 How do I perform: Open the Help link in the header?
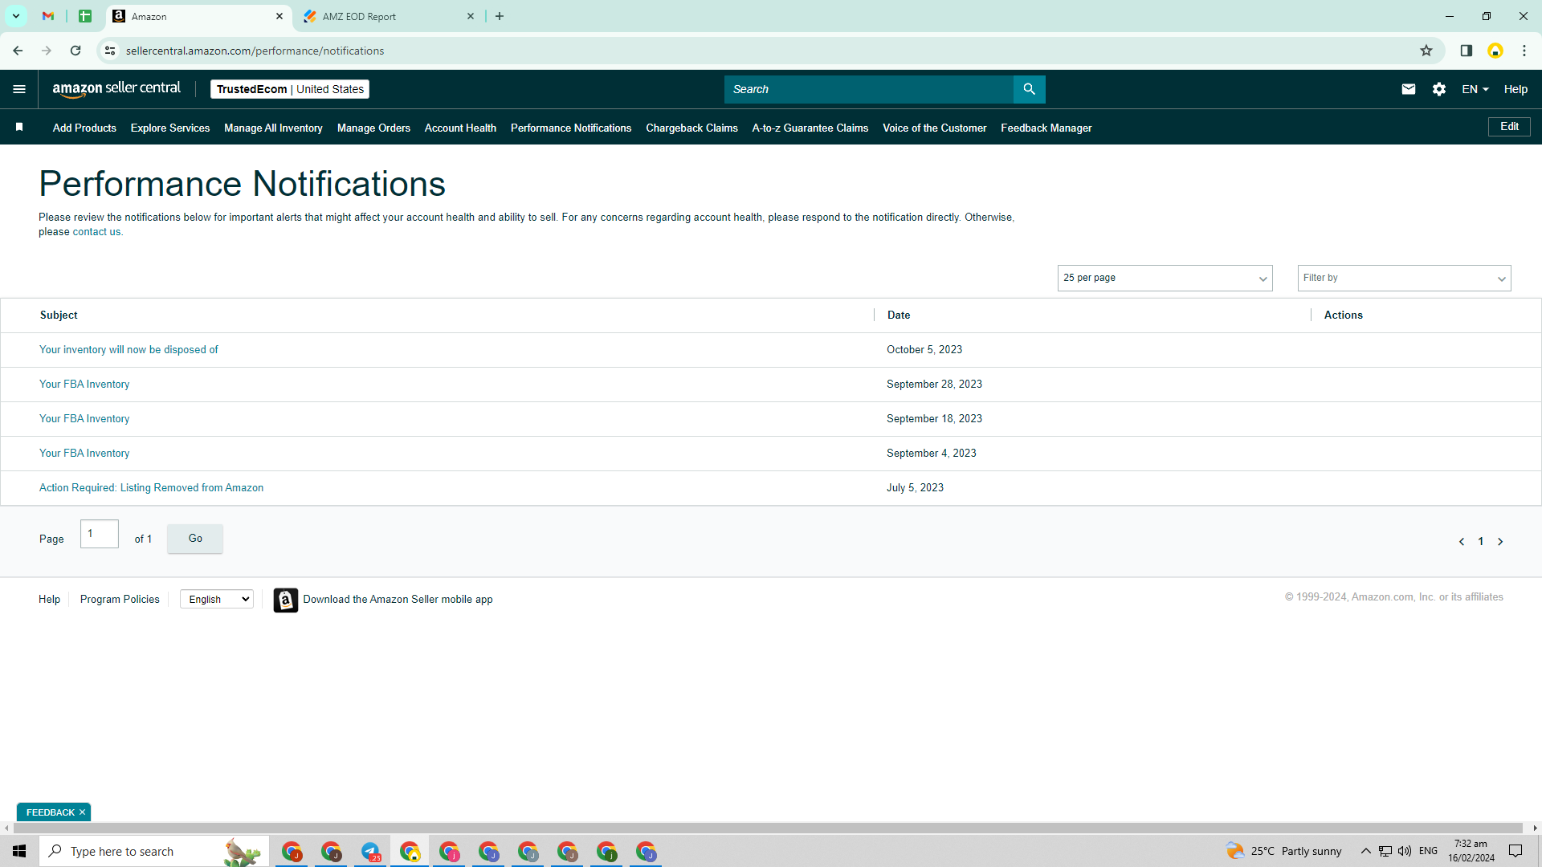[1515, 89]
